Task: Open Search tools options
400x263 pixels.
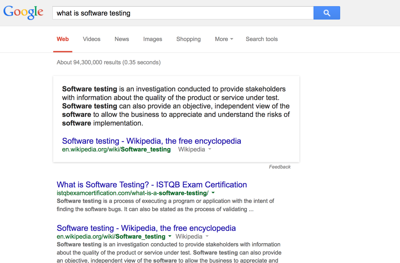Action: point(262,39)
